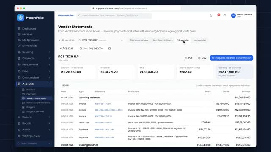Click the DF user avatar
This screenshot has width=271, height=152.
tap(233, 16)
